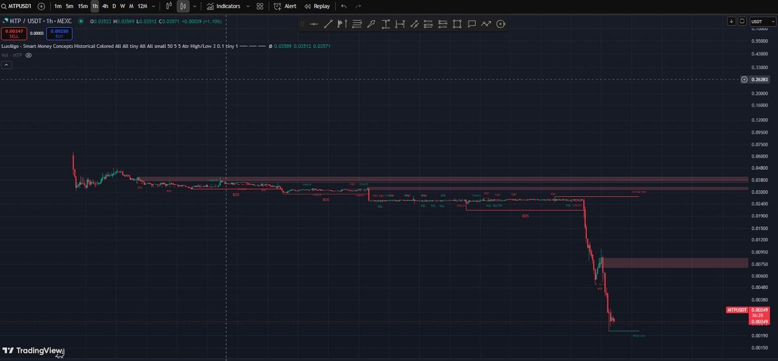Viewport: 778px width, 361px height.
Task: Select the fixed range volume profile tool
Action: [342, 24]
